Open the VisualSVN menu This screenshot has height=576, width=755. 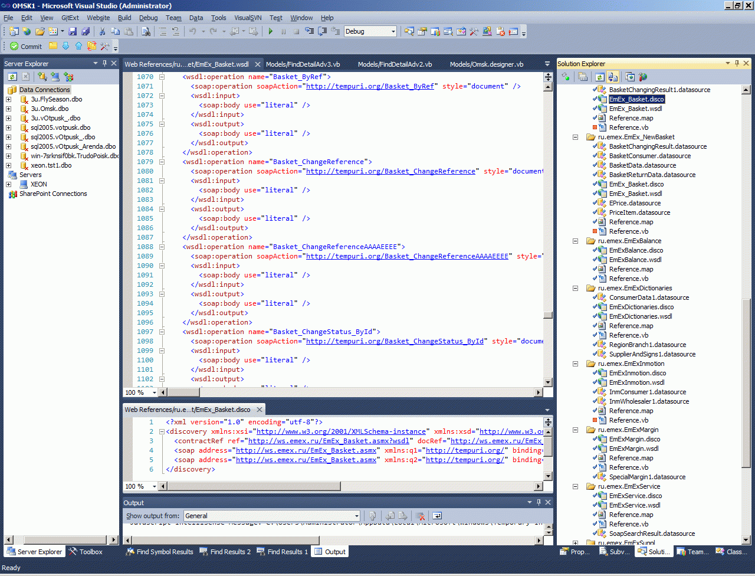pos(248,18)
